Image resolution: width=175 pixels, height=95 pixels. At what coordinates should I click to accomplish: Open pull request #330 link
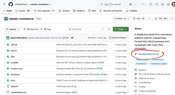pos(66,38)
